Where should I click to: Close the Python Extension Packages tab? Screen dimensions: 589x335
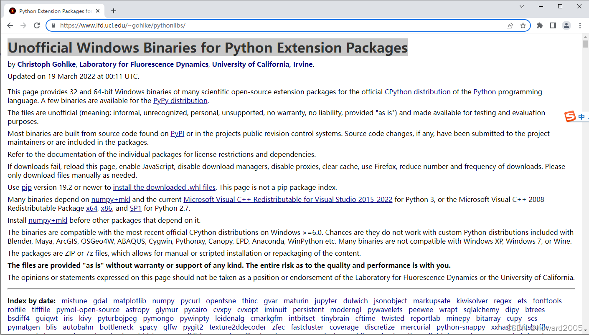(99, 11)
